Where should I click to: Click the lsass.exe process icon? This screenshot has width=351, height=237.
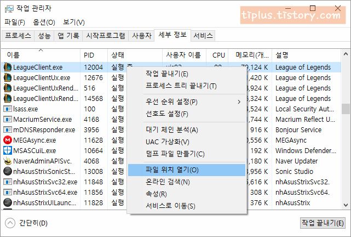click(8, 109)
